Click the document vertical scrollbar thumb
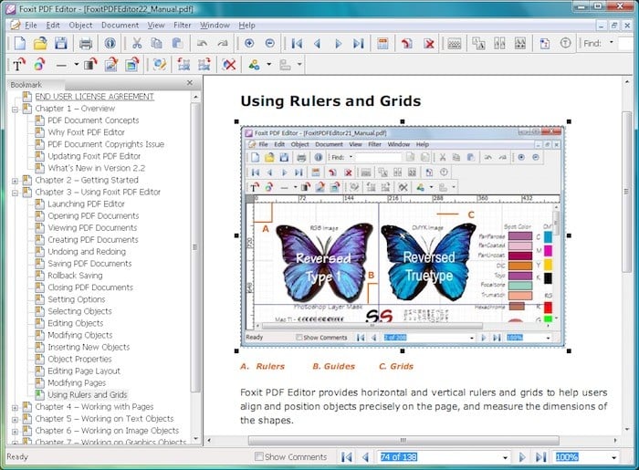The height and width of the screenshot is (470, 639). [x=626, y=192]
